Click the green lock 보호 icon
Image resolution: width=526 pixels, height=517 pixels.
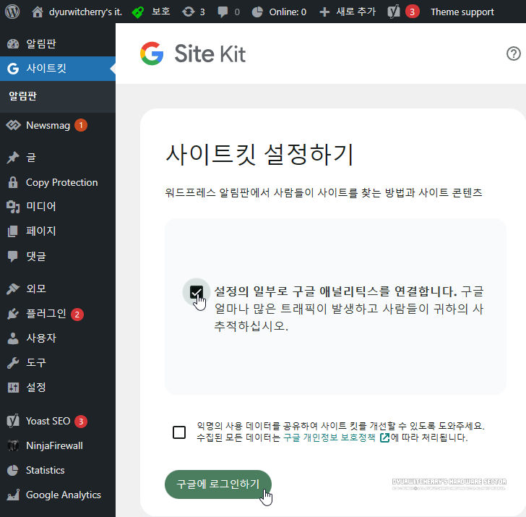138,12
